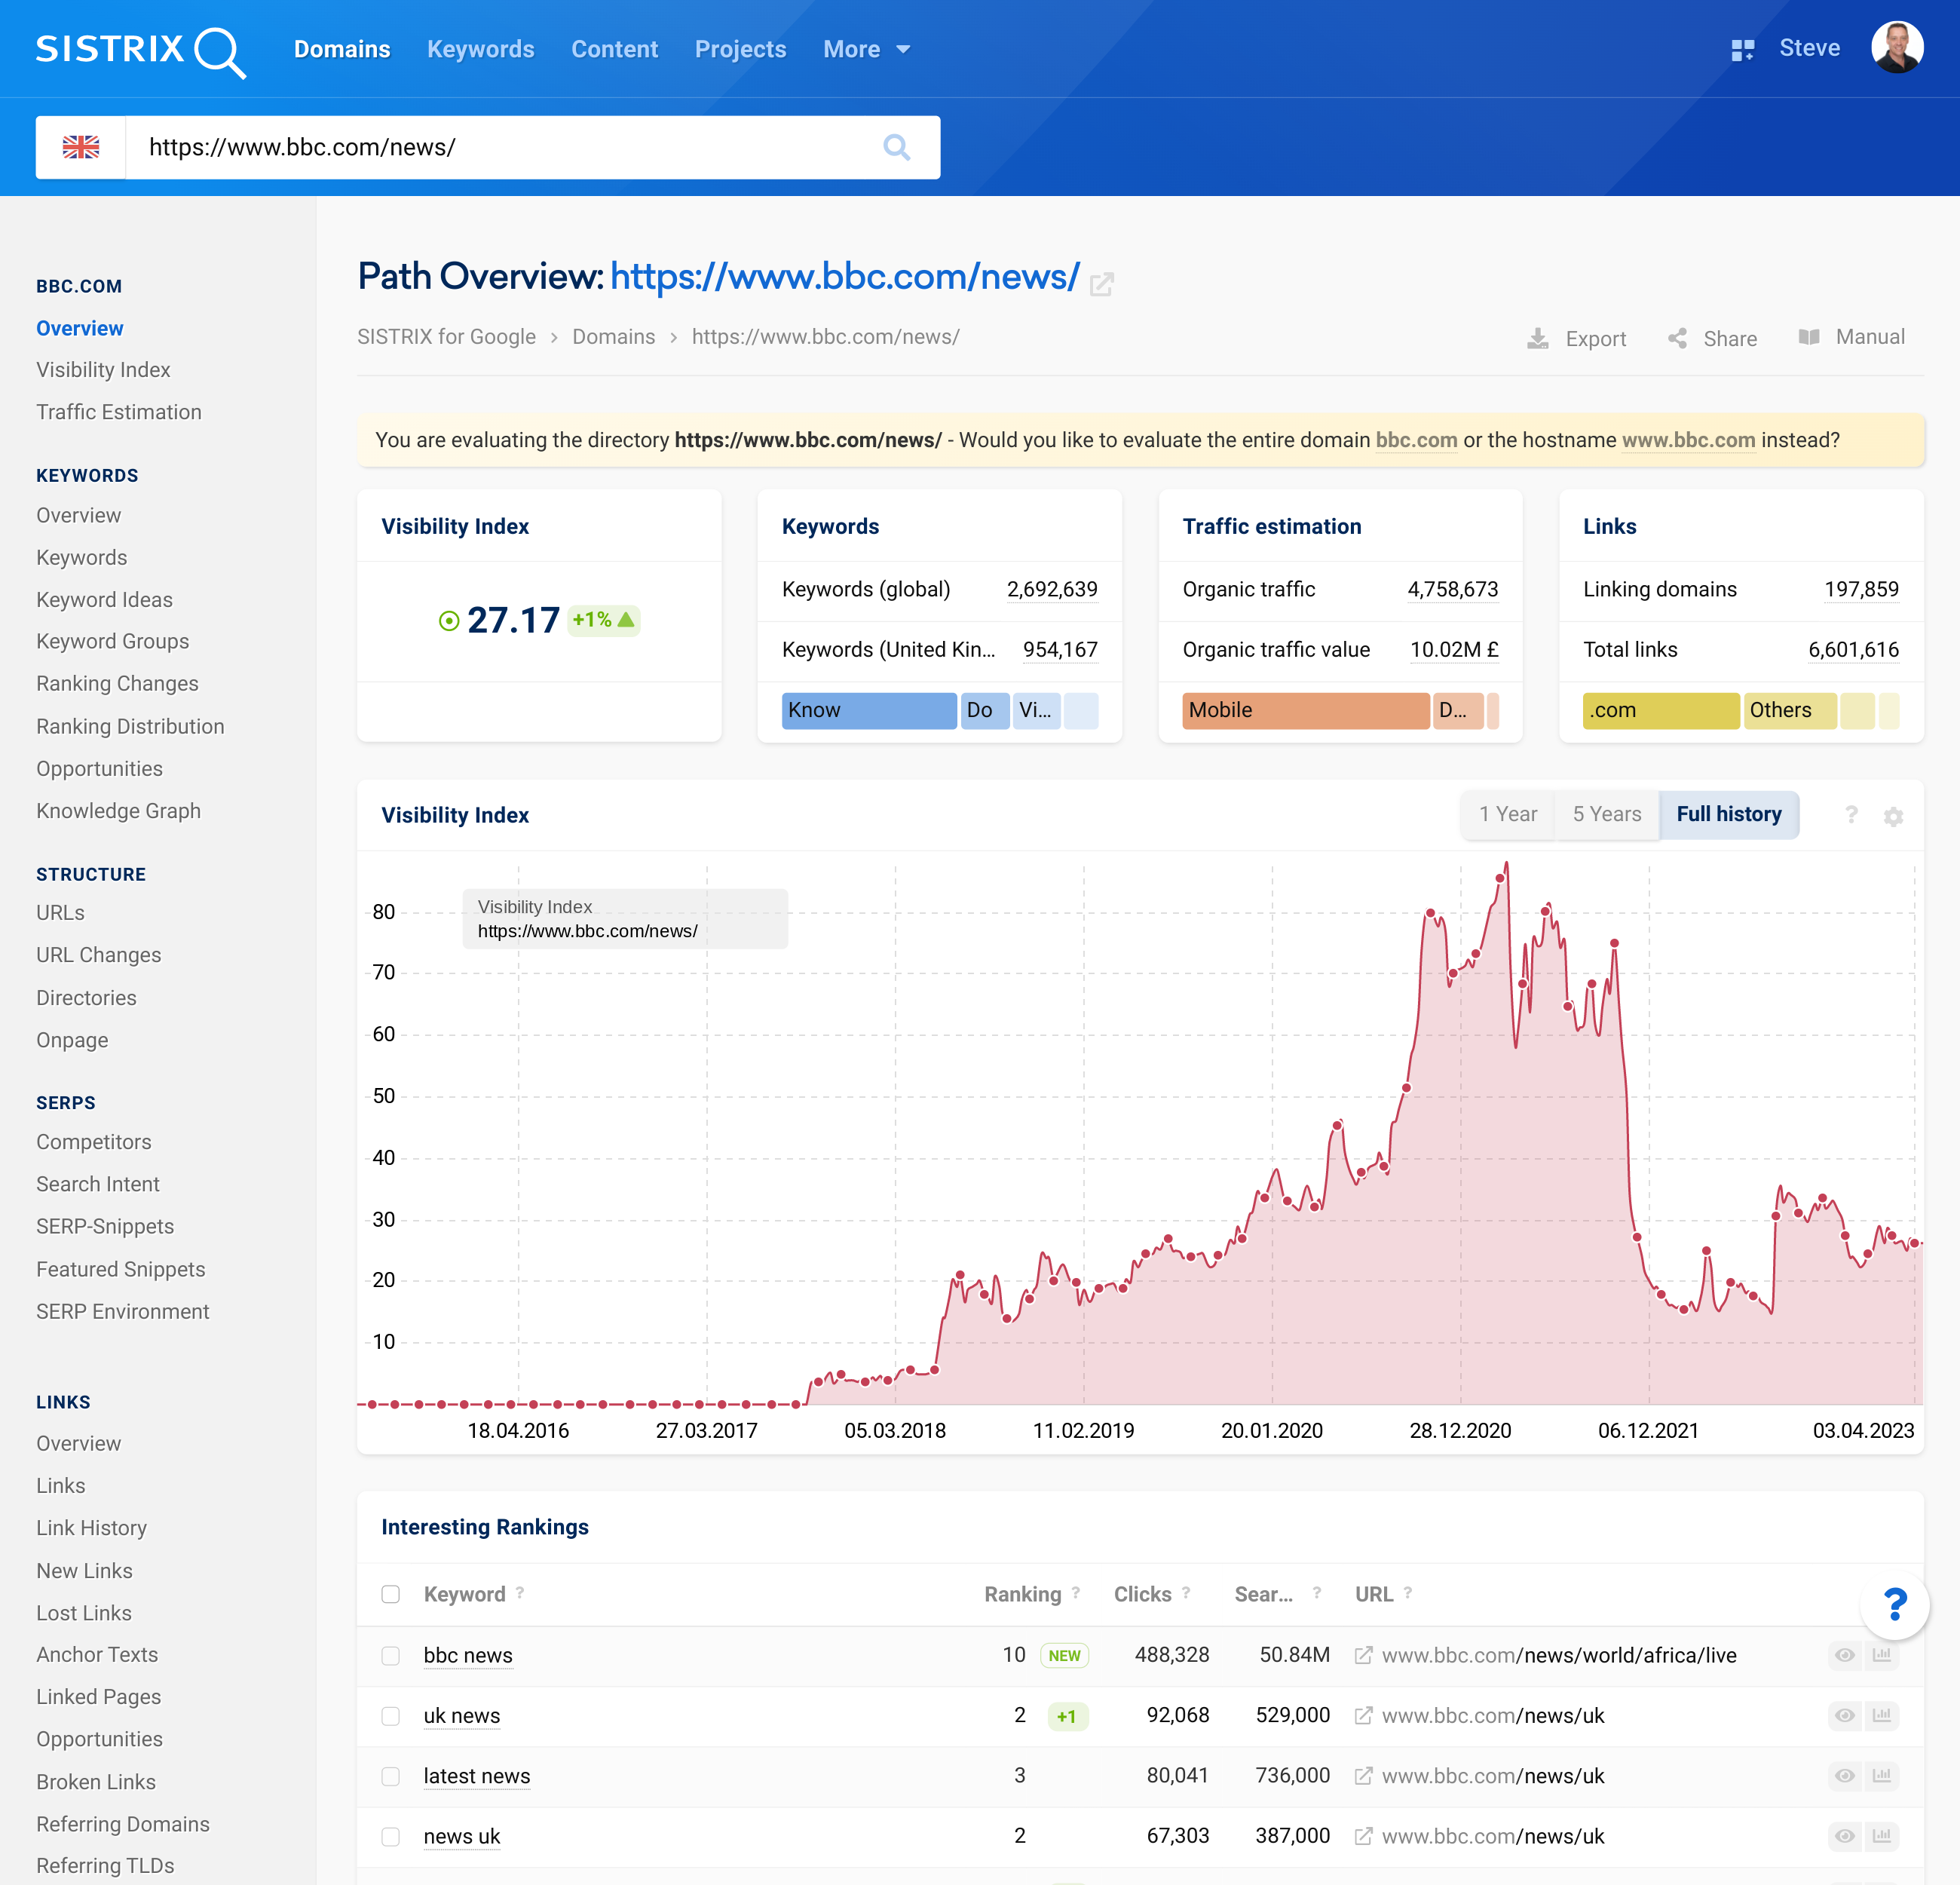Click the www.bbc.com hostname link in notice
This screenshot has height=1885, width=1960.
coord(1688,440)
